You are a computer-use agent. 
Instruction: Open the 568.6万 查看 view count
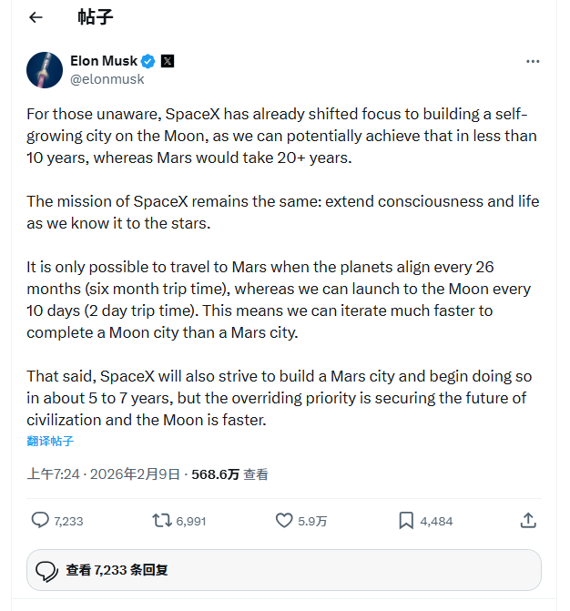[x=229, y=474]
